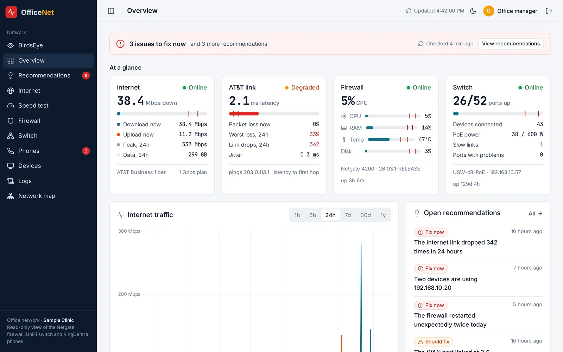Screen dimensions: 563x352
Task: Sign out using the logout arrow icon
Action: [x=549, y=11]
